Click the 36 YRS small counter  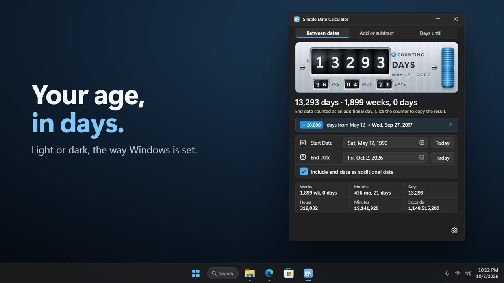[321, 84]
